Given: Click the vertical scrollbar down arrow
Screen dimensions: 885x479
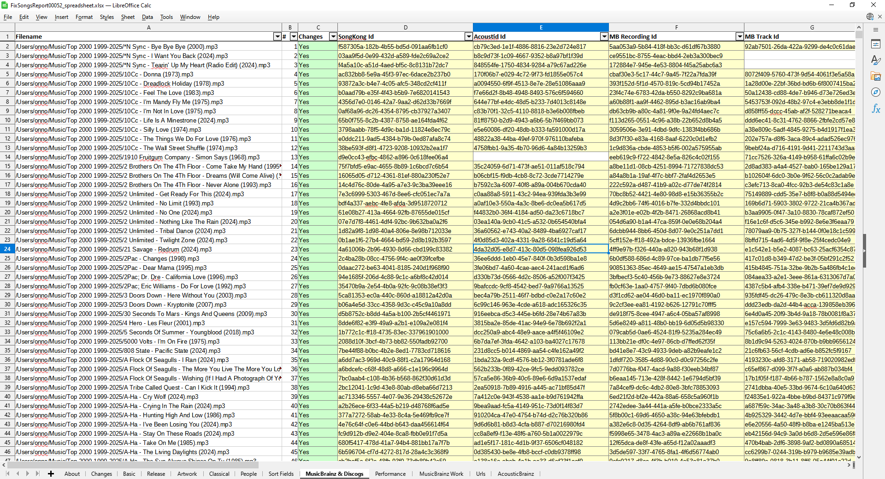Looking at the screenshot, I should tap(858, 457).
